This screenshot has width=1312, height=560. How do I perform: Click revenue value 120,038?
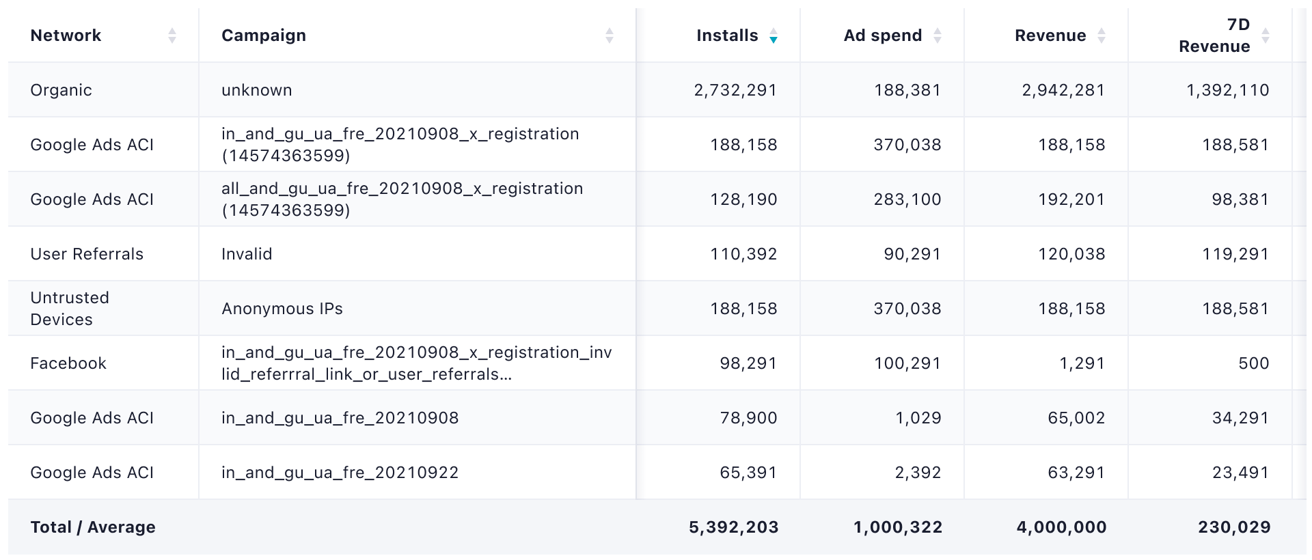pos(1071,254)
